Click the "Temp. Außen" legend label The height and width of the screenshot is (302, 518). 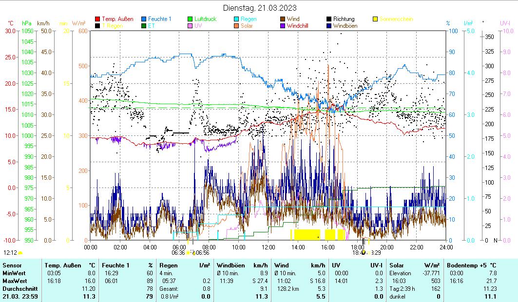pos(117,19)
